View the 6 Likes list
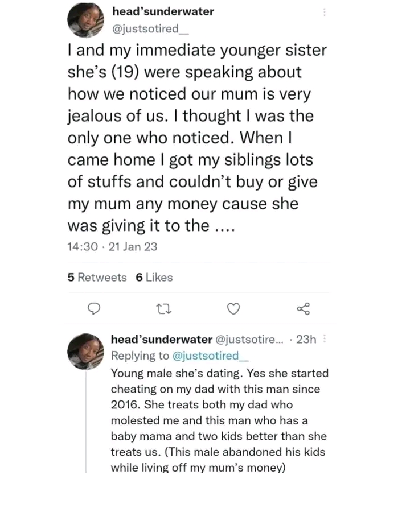Screen dimensions: 410x512 coord(154,278)
